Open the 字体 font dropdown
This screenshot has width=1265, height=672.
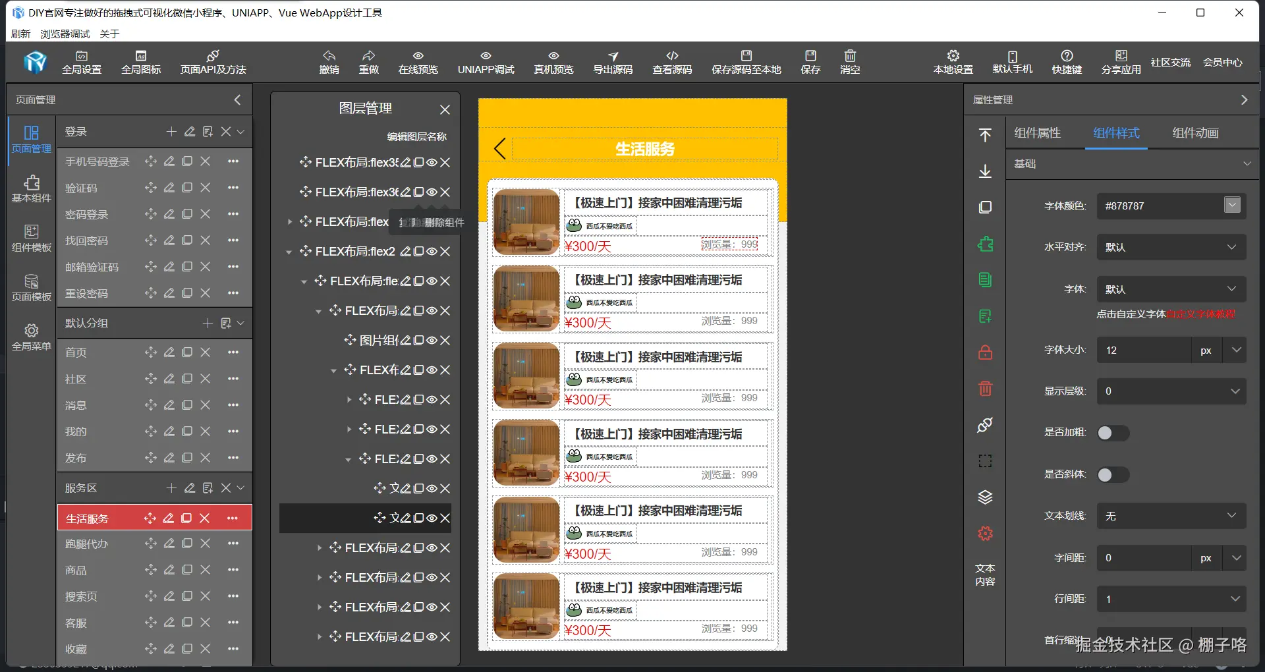pos(1171,289)
